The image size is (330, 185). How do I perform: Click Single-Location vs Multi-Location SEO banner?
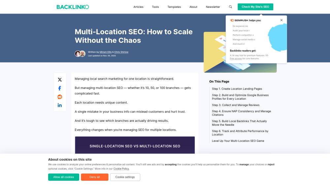tap(135, 145)
